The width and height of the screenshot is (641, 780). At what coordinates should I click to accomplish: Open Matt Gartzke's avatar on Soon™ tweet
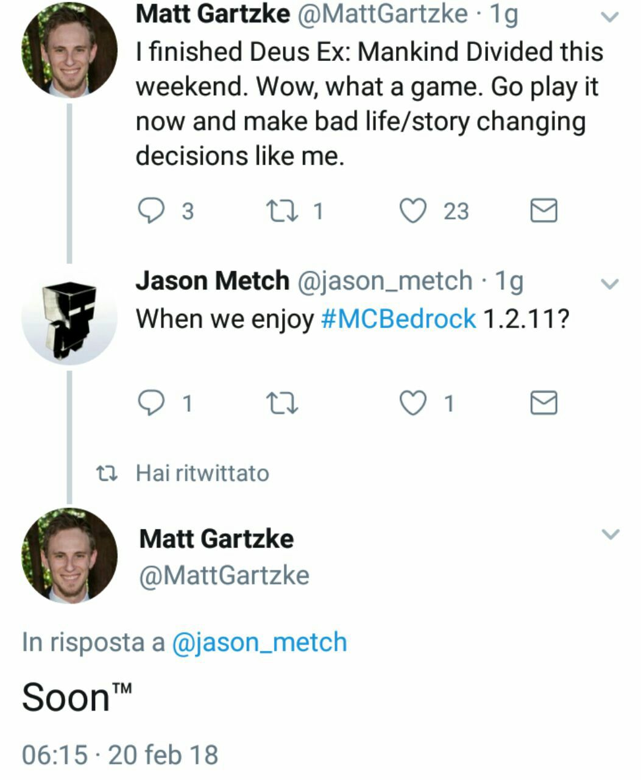[69, 556]
